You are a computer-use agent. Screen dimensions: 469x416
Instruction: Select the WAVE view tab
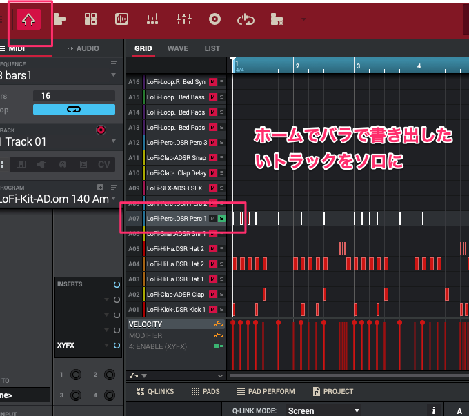click(178, 48)
